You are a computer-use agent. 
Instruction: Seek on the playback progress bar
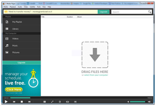tap(79, 98)
